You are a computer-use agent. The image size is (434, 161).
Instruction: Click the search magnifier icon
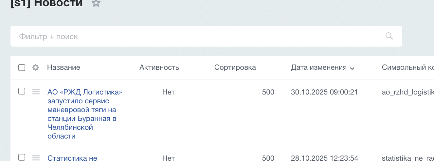389,36
